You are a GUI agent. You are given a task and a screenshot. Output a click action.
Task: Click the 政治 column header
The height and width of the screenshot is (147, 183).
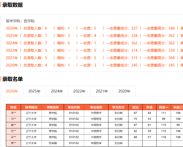[135, 107]
